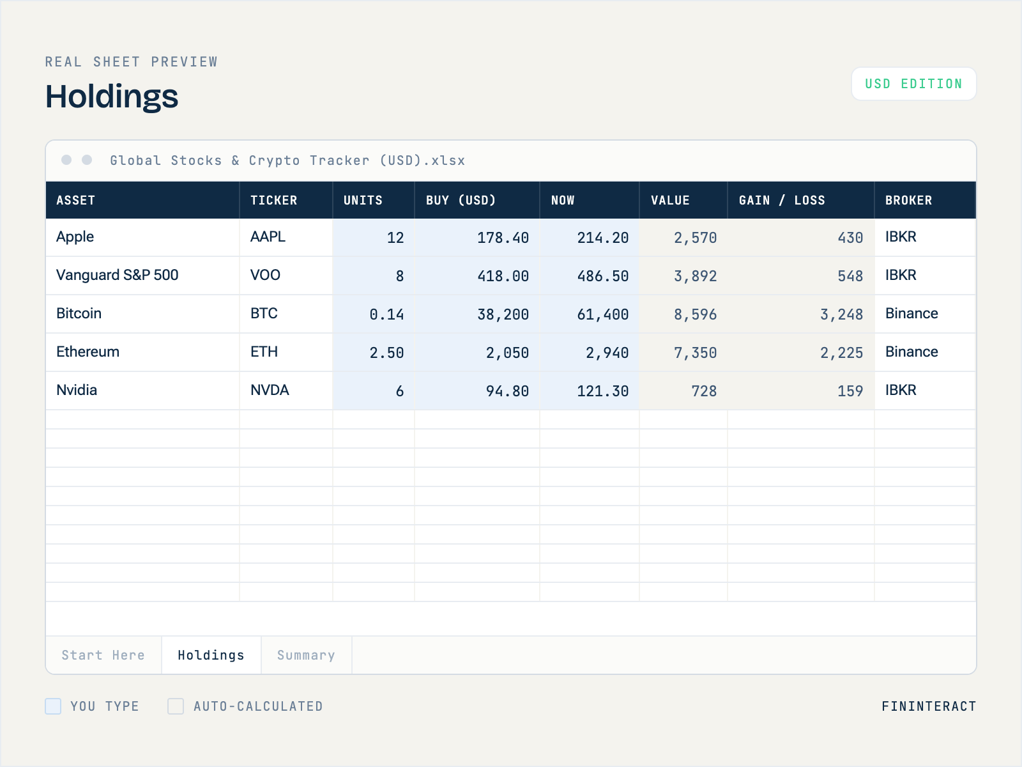Edit the Nvidia current price 121.30

tap(590, 391)
